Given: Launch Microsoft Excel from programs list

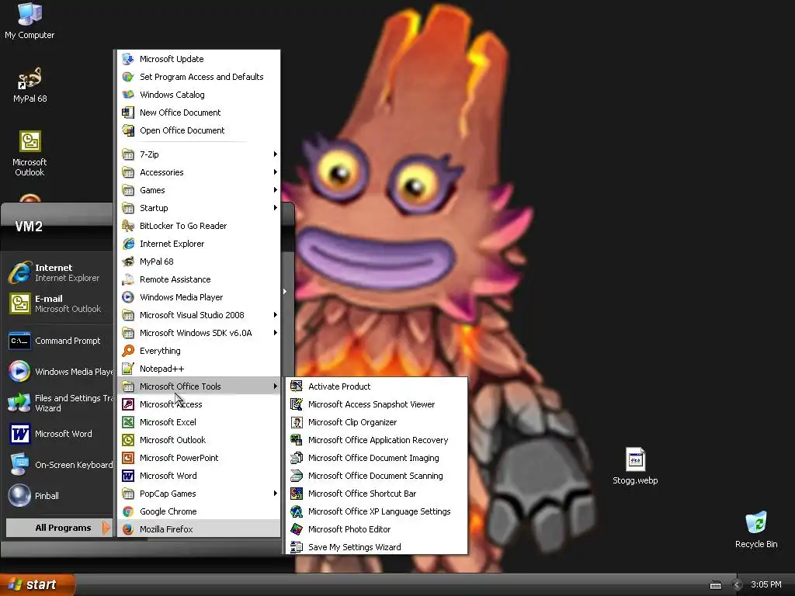Looking at the screenshot, I should (198, 422).
